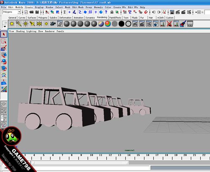Switch to the Animation shelf tab
Viewport: 210px width, 172px height.
click(x=79, y=18)
